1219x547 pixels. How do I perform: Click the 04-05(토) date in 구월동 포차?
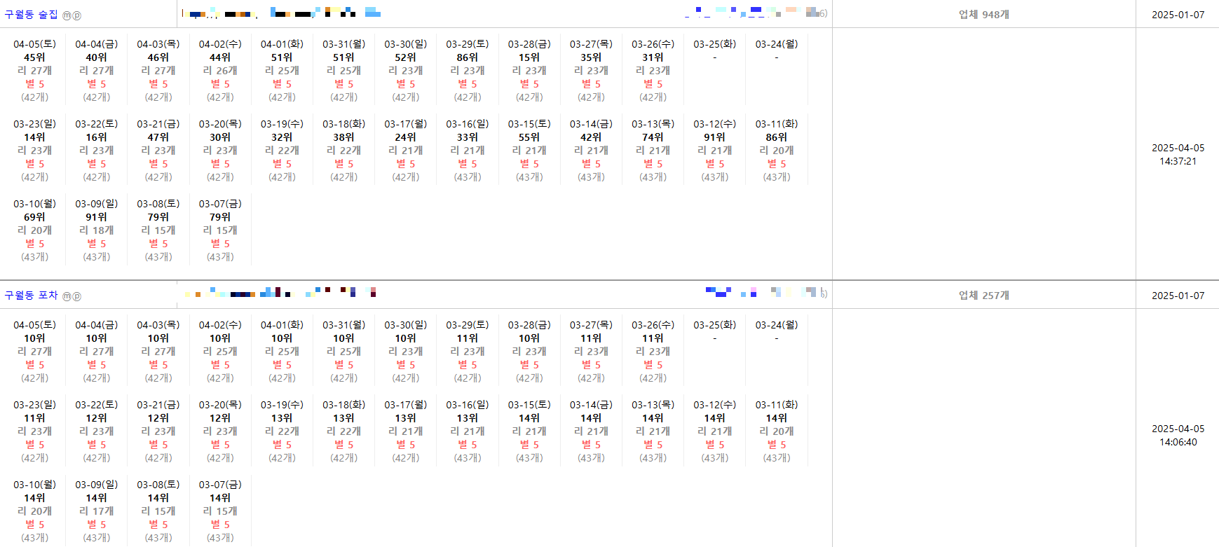(x=35, y=325)
